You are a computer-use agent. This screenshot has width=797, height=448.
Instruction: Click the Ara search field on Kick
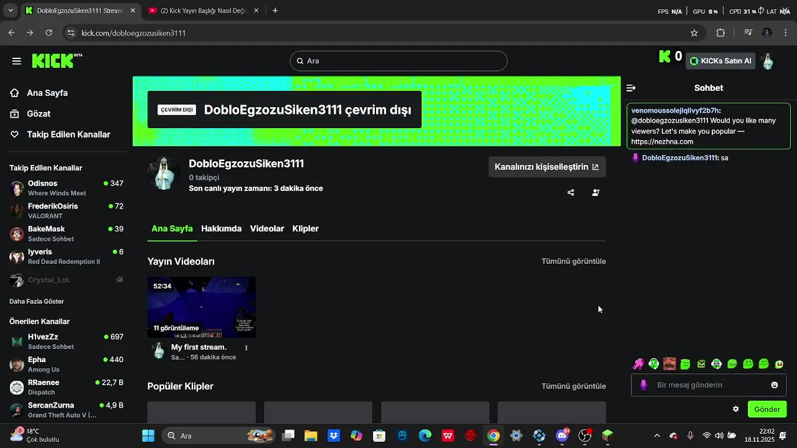[x=398, y=61]
